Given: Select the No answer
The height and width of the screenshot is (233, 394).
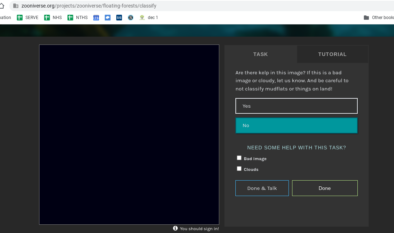Looking at the screenshot, I should pyautogui.click(x=296, y=125).
